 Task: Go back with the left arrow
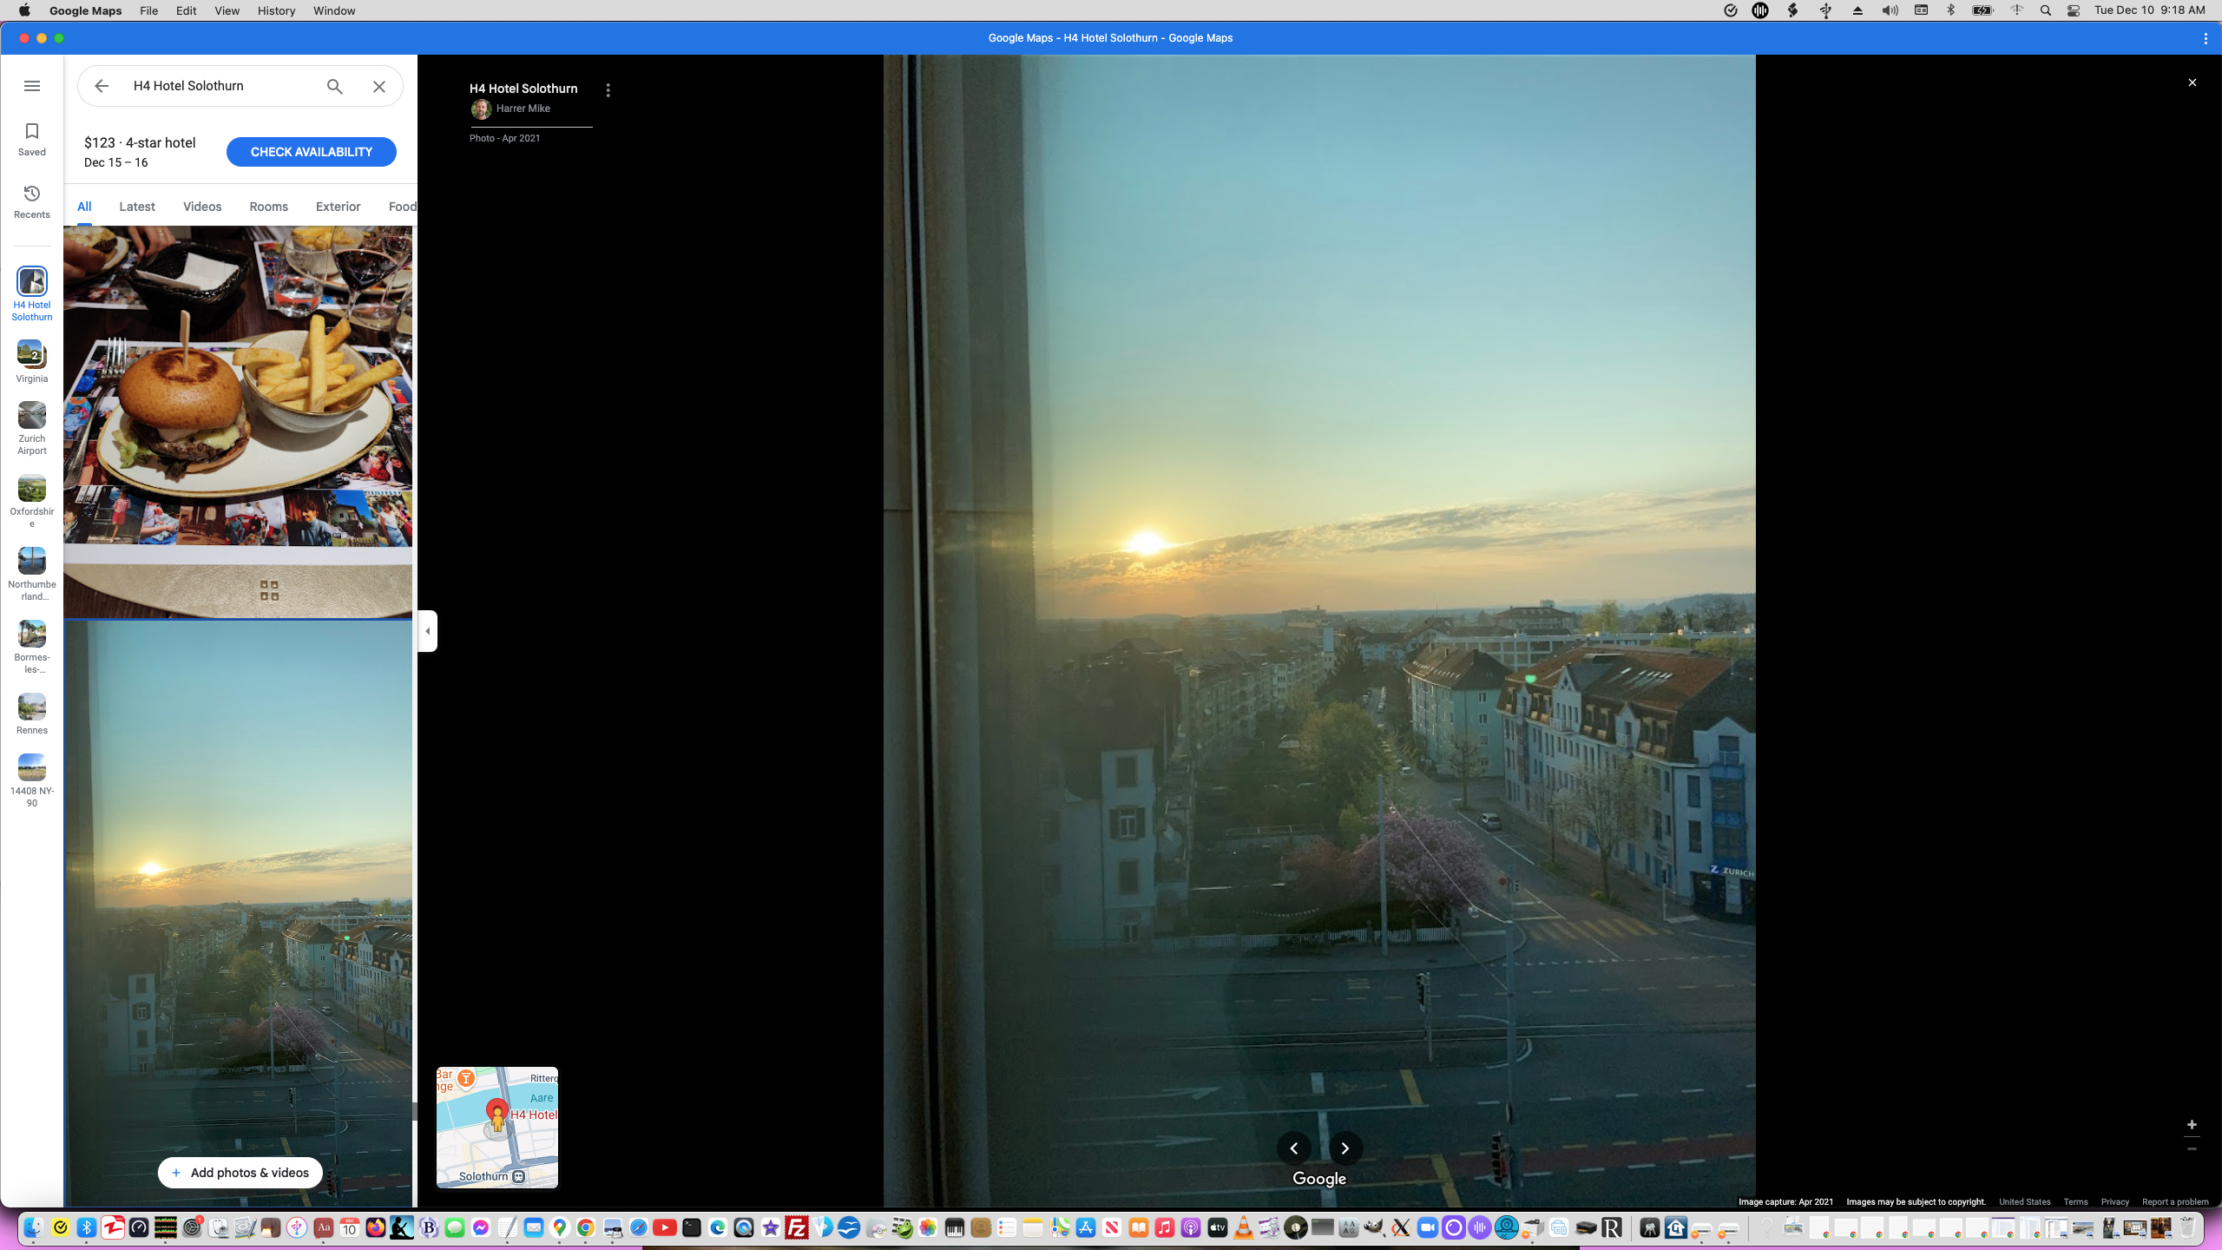(x=102, y=86)
